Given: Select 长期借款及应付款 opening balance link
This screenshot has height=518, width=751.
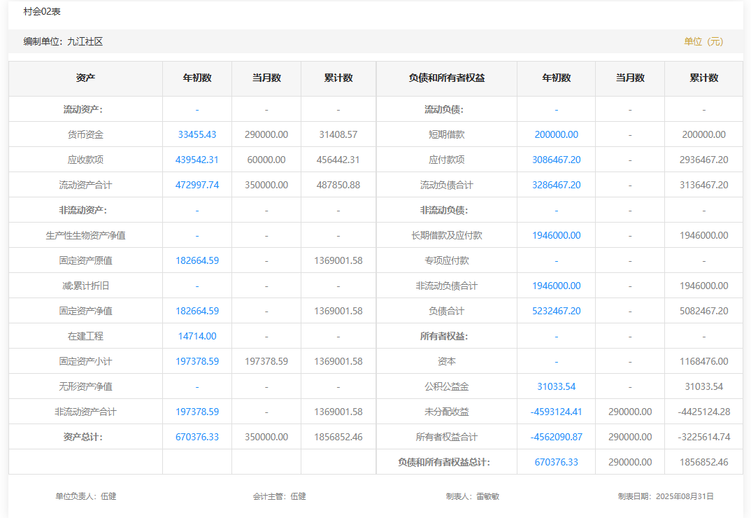Looking at the screenshot, I should click(x=556, y=235).
